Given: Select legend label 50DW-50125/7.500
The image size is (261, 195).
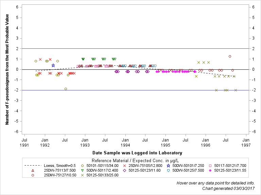Looking at the screenshot, I should [188, 171].
